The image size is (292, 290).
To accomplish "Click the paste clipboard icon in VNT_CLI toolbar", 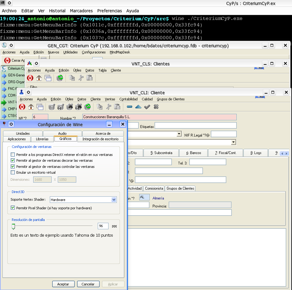I will coord(117,107).
